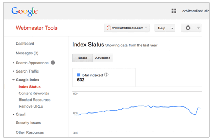Open Remove URLs
Screen dimensions: 213x139
[31, 106]
